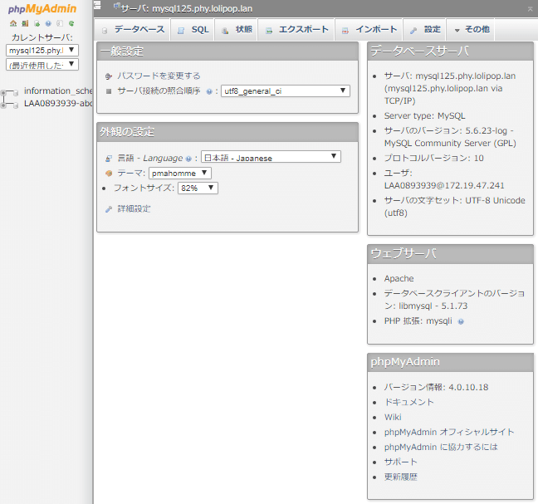Open the pmahomme theme dropdown
Viewport: 538px width, 504px height.
coord(180,173)
